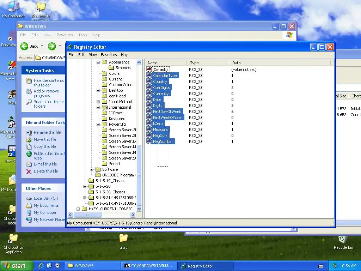Open Registry Editor View menu
The height and width of the screenshot is (271, 361).
[x=93, y=55]
